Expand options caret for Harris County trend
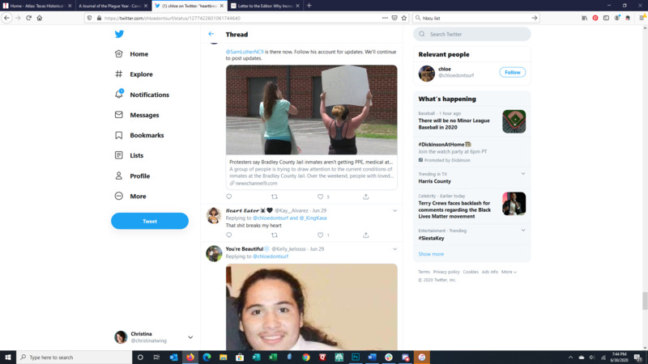The width and height of the screenshot is (648, 364). coord(523,174)
